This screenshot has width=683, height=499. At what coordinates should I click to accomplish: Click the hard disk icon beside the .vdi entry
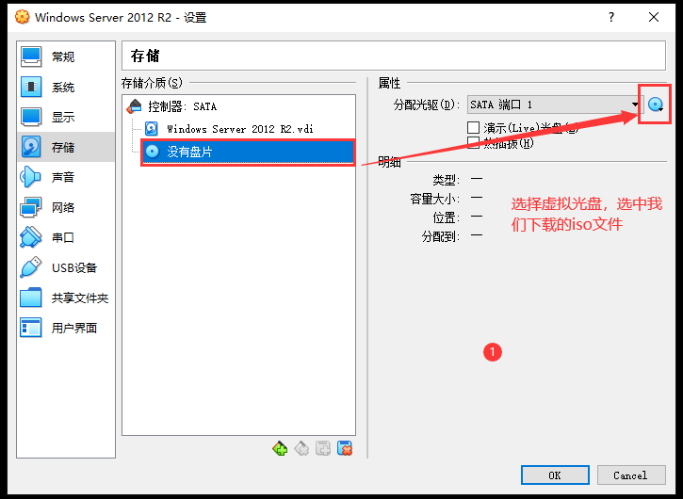152,128
